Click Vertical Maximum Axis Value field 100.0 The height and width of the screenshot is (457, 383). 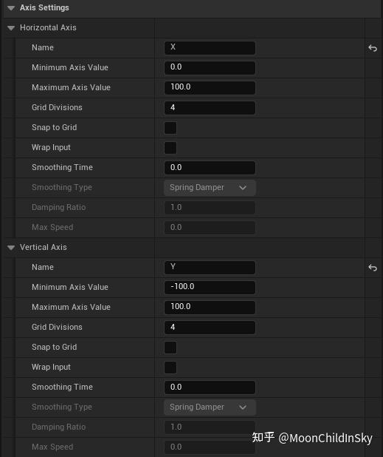210,307
